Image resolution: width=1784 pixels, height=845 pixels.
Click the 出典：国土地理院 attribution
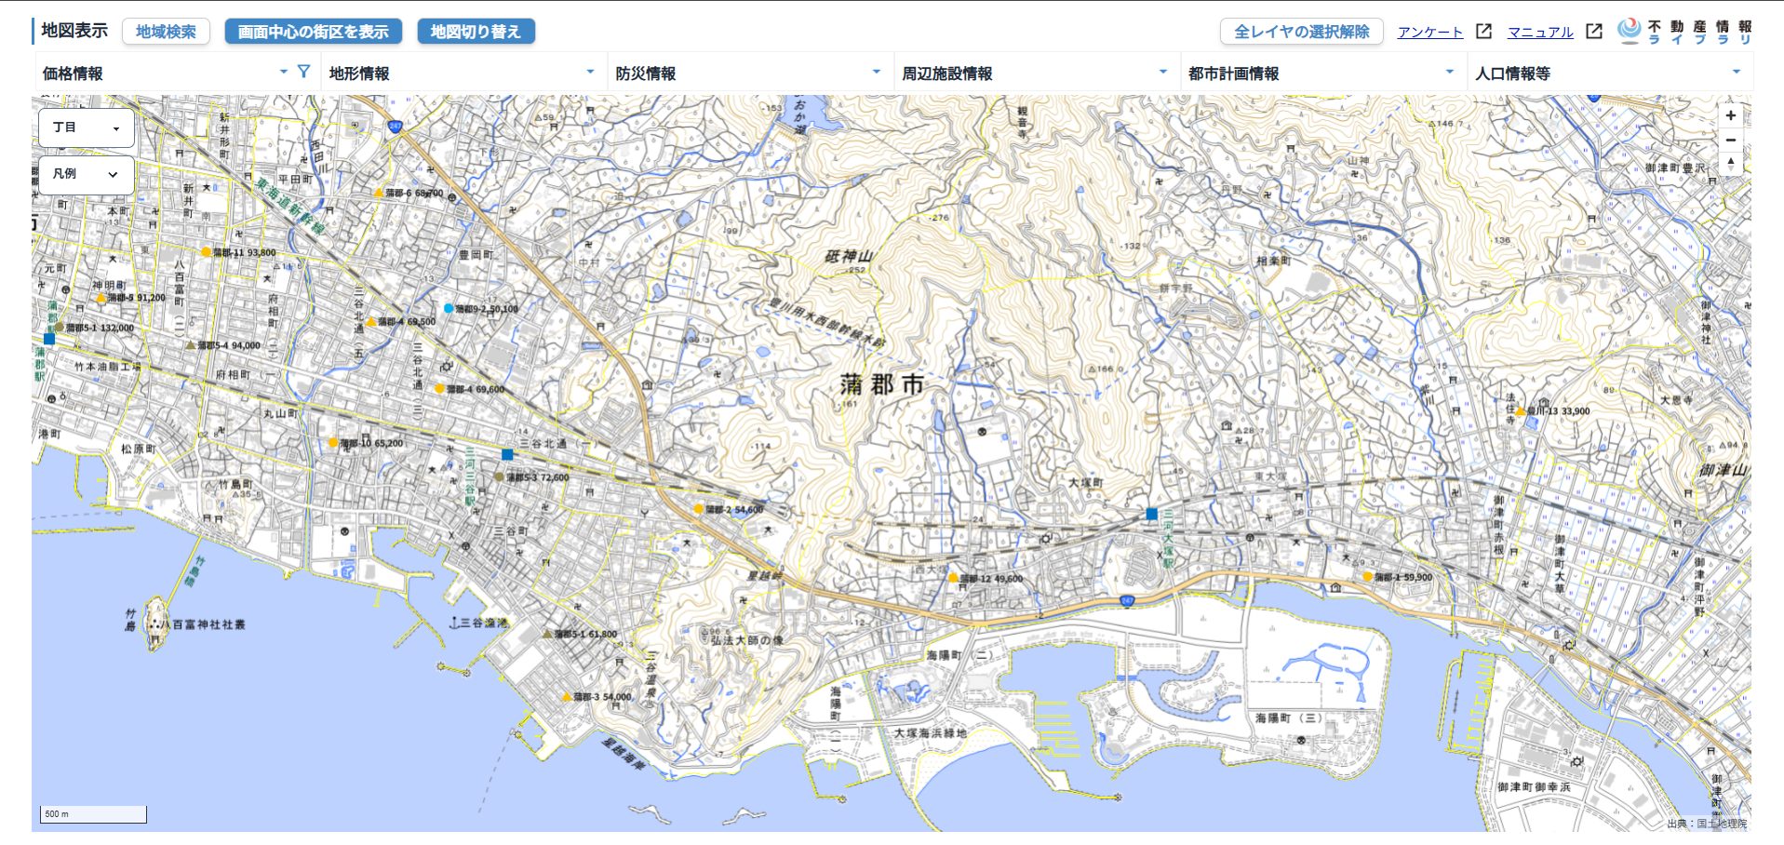[1707, 824]
